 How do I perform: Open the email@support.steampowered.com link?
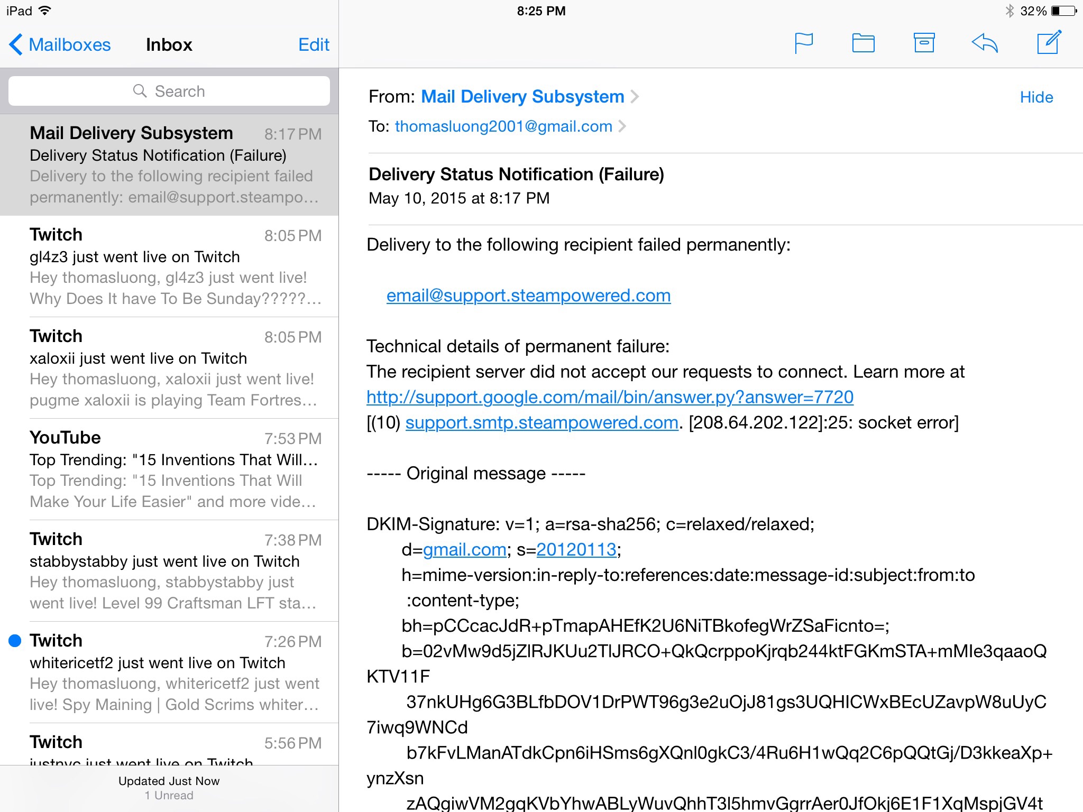528,296
